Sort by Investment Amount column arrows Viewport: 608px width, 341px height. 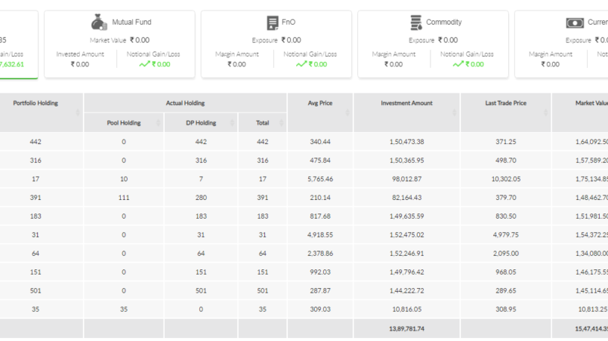click(455, 112)
